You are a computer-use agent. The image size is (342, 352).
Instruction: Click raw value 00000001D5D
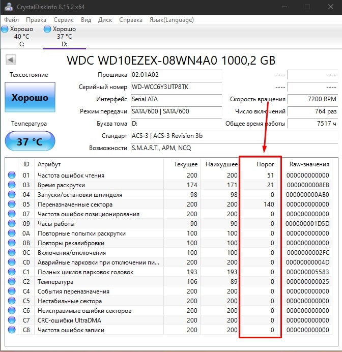coord(307,224)
